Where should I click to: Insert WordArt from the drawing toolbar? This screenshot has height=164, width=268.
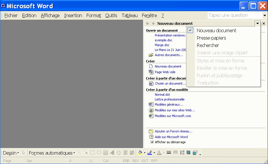[112, 153]
